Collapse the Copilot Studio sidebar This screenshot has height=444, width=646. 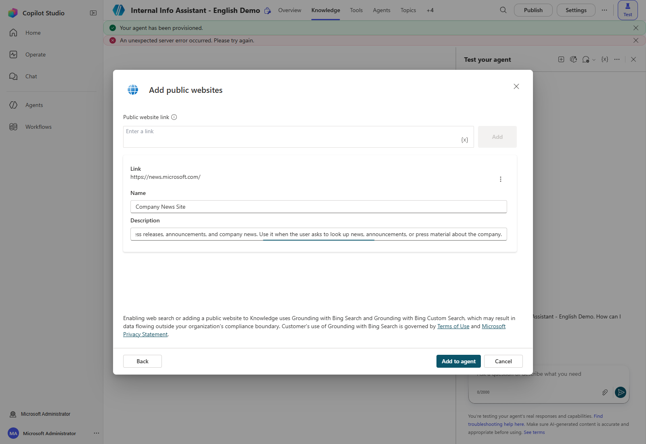click(x=93, y=13)
